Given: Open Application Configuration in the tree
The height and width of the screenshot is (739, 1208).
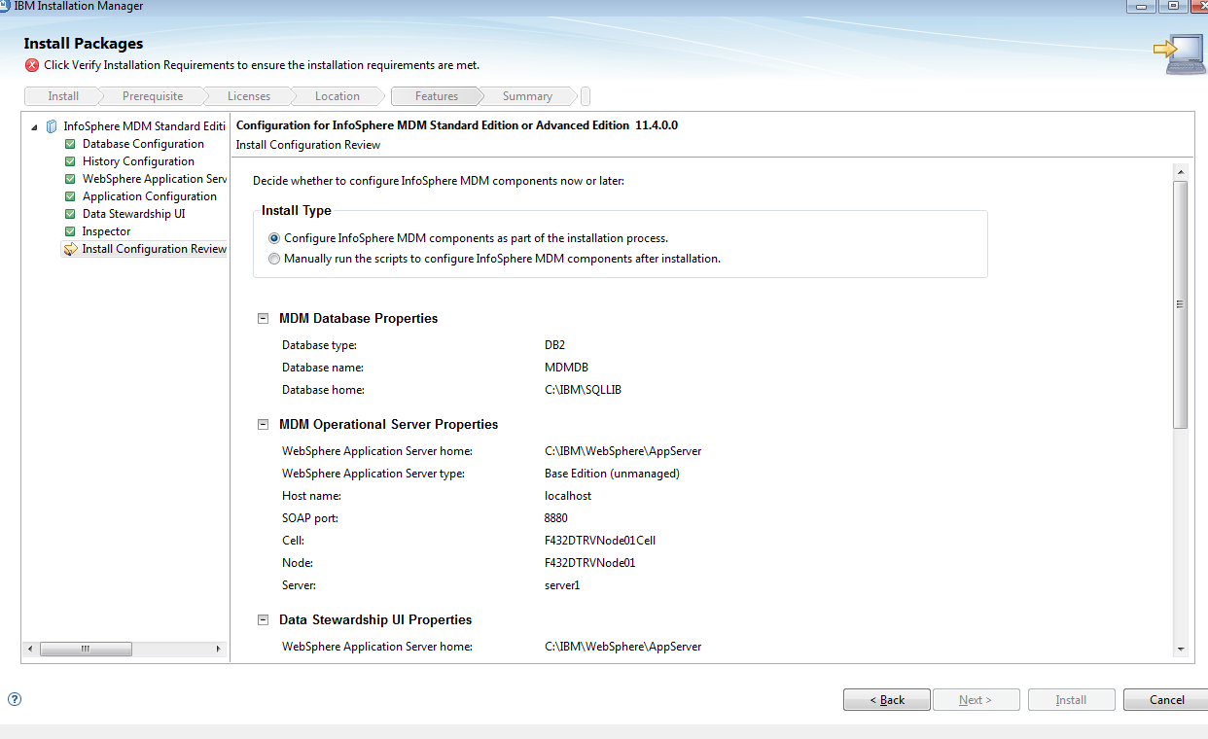Looking at the screenshot, I should click(150, 196).
